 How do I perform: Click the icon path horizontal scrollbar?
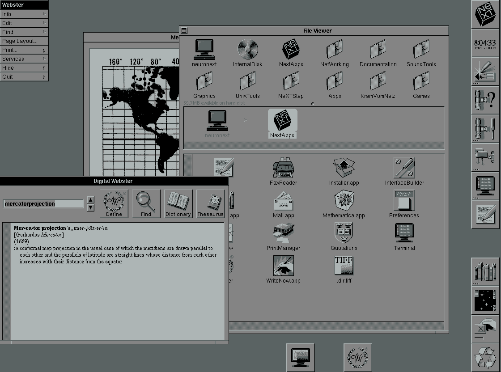pos(314,145)
